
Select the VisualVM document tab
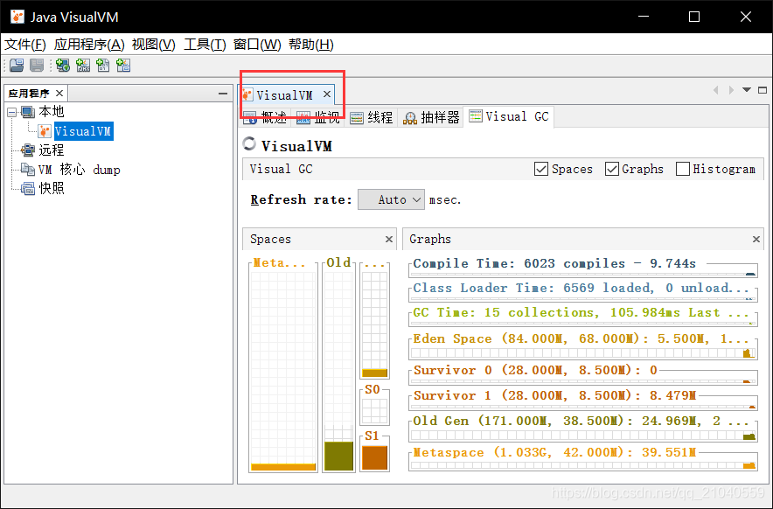tap(284, 94)
